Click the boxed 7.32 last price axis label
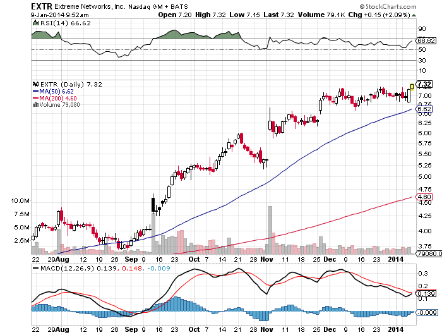The image size is (442, 335). 424,84
